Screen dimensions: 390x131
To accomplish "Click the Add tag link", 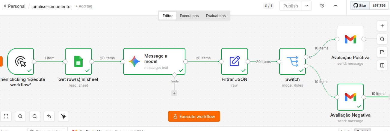I will click(x=84, y=6).
